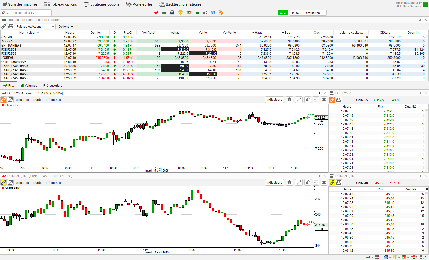Open layers icon in L'OREAL chart

pyautogui.click(x=289, y=183)
